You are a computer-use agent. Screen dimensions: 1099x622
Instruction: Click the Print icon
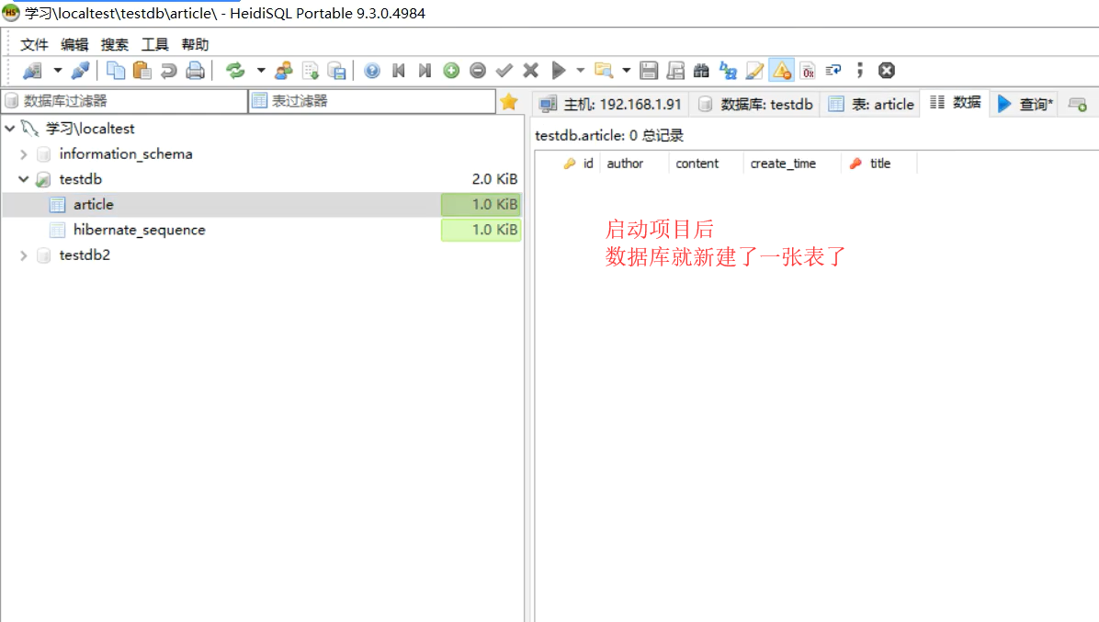click(x=195, y=71)
